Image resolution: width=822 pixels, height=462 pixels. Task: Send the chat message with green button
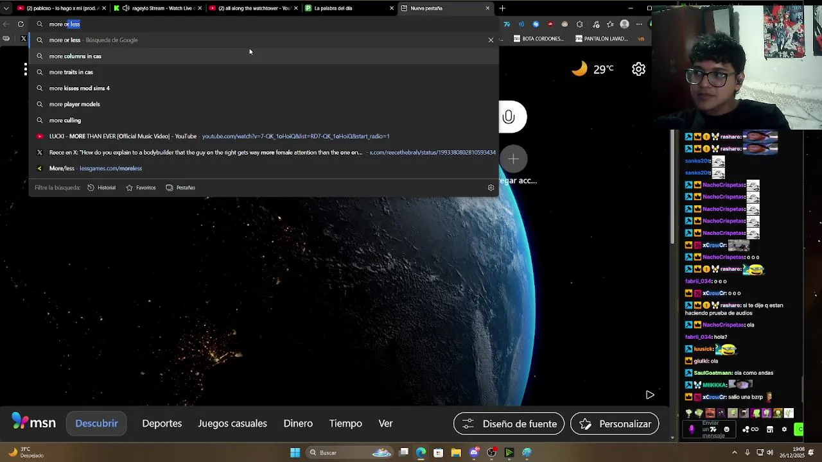click(799, 429)
